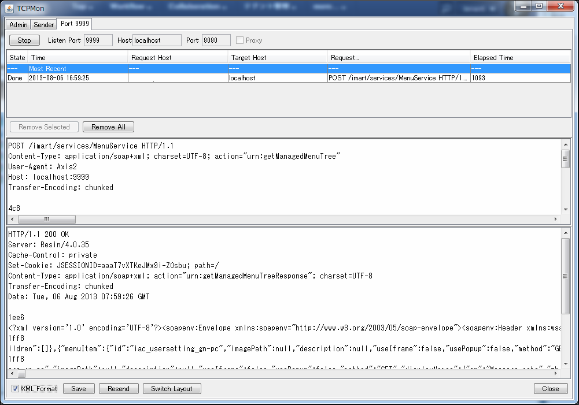Click the Remove All button
This screenshot has height=405, width=579.
tap(108, 127)
